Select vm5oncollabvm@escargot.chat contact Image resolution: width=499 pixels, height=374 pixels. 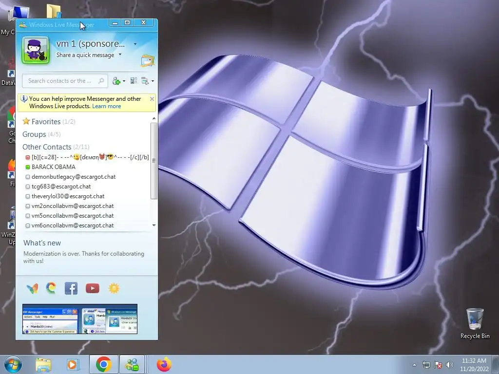click(73, 216)
